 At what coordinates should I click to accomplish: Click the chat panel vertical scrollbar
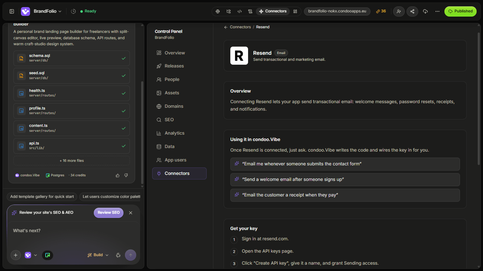tap(142, 133)
